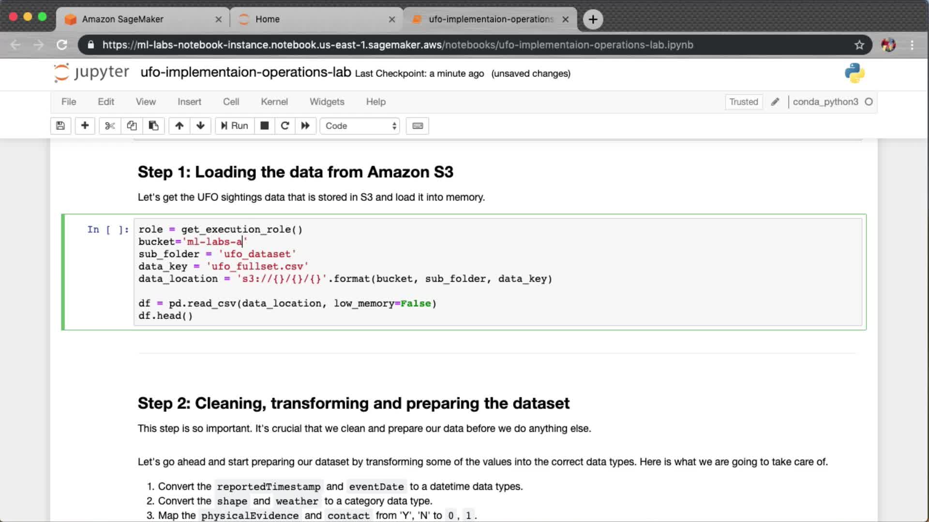The image size is (929, 522).
Task: Open the Kernel menu
Action: [274, 102]
